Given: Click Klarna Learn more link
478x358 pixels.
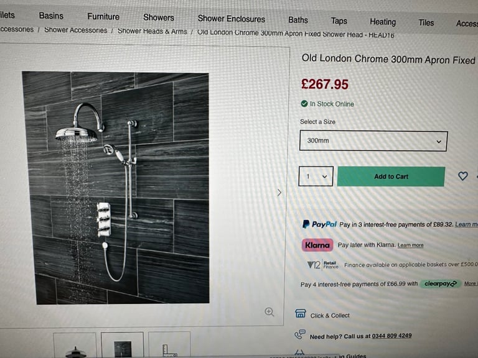Looking at the screenshot, I should [x=410, y=245].
